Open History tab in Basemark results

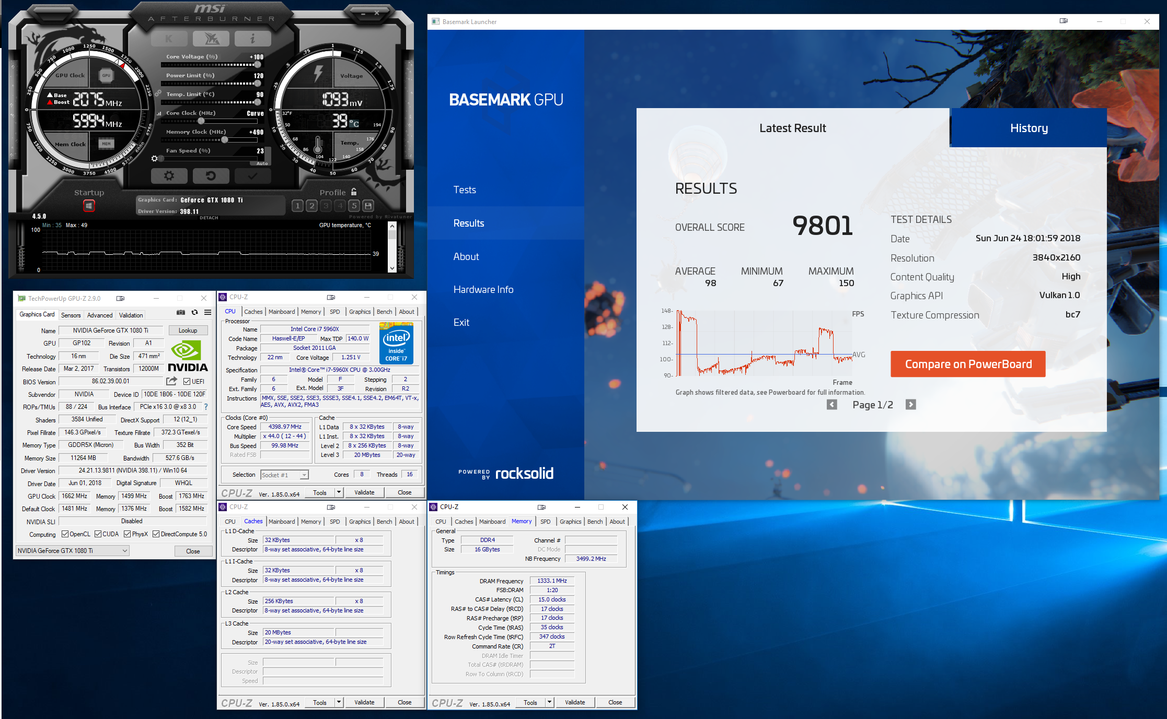tap(1029, 128)
